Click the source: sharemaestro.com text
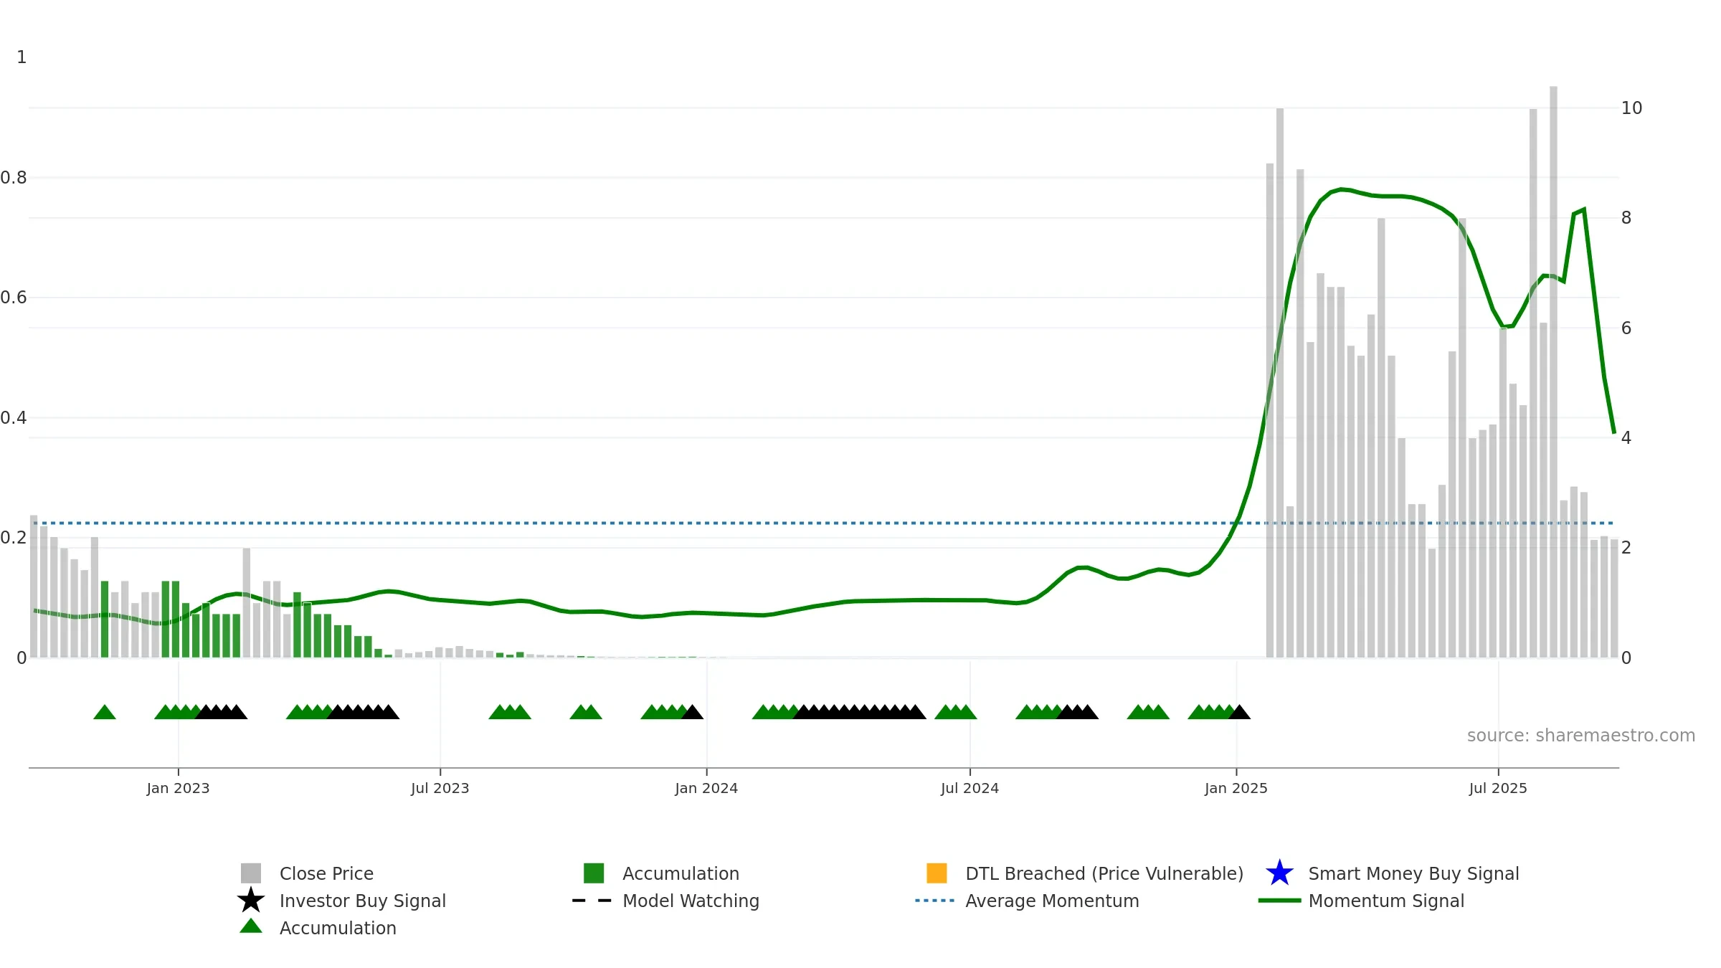The height and width of the screenshot is (968, 1721). [x=1581, y=736]
